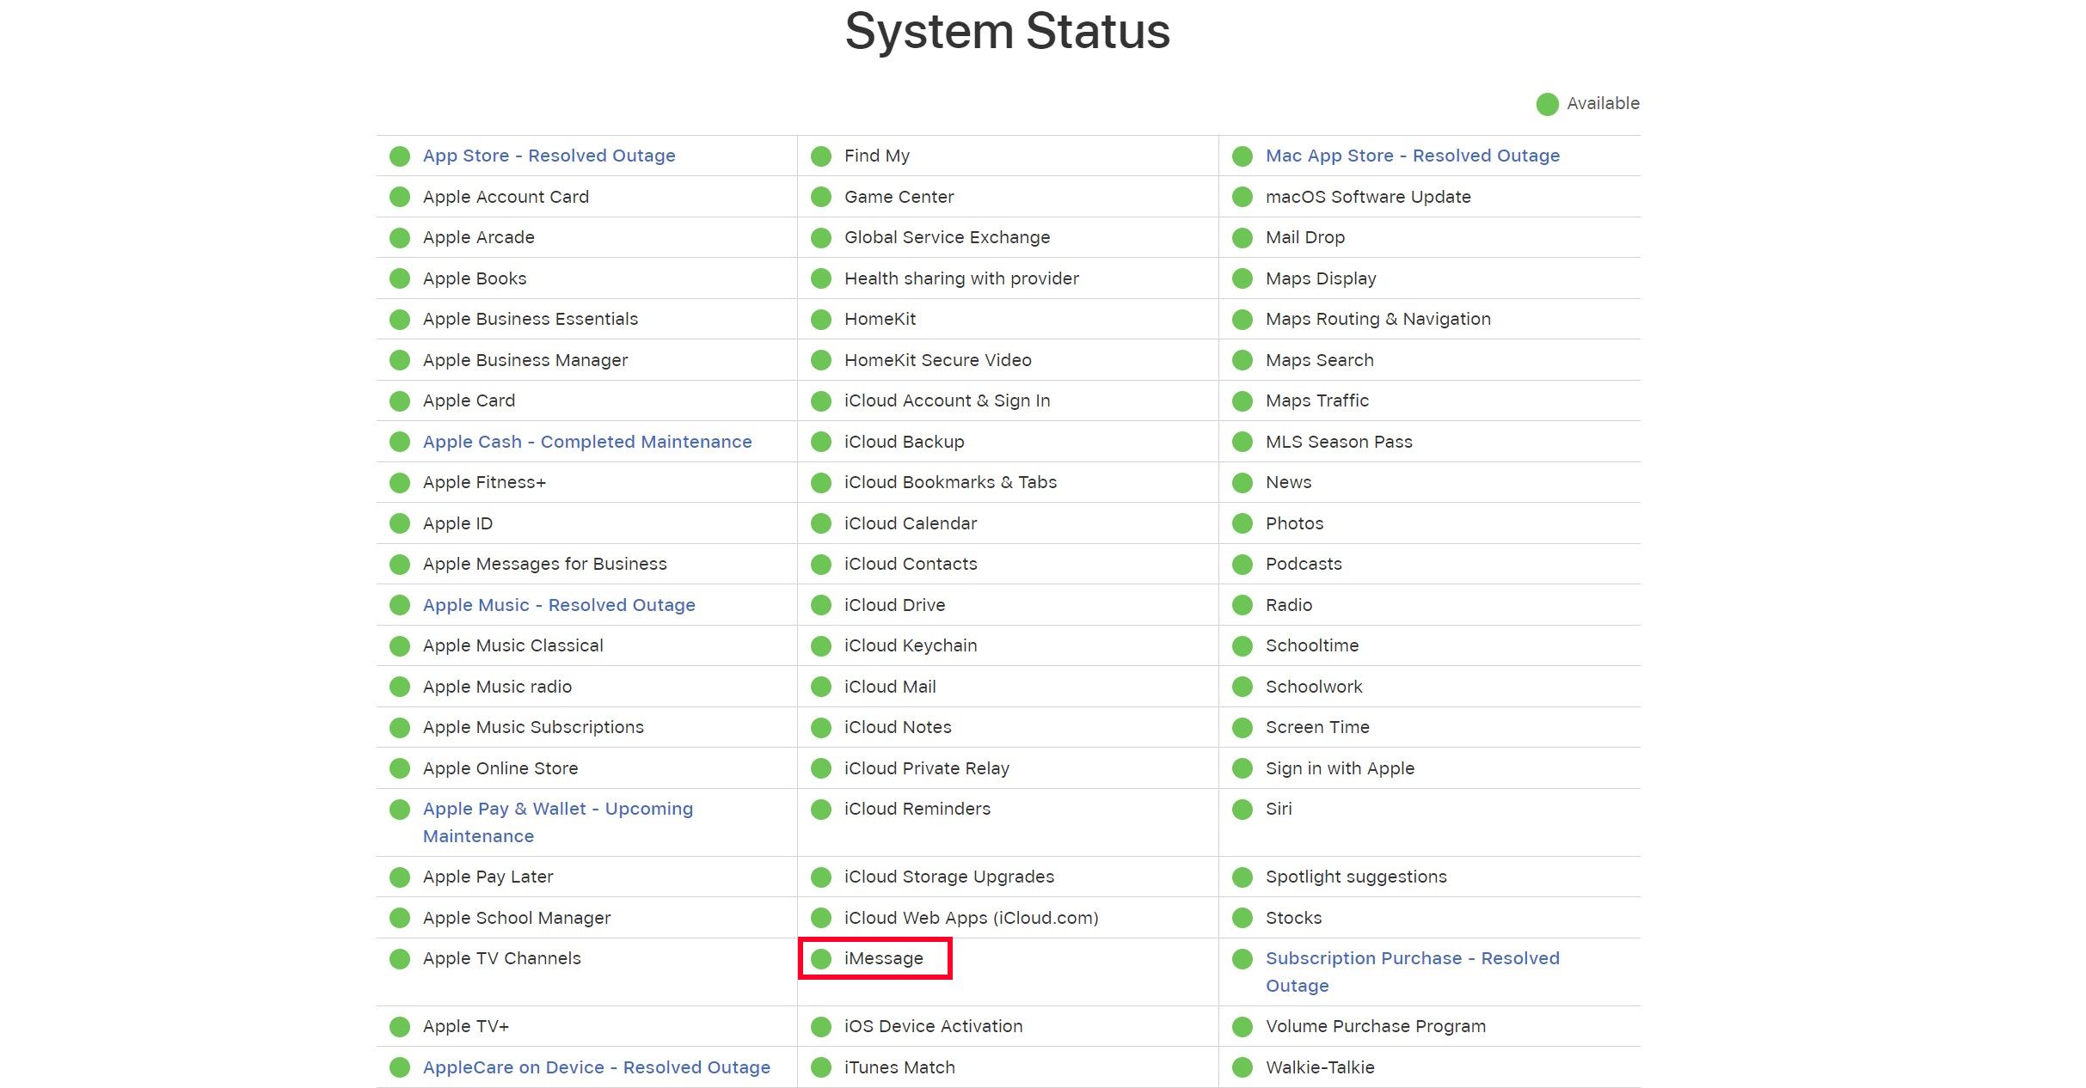Click the status indicator for Apple Card
The height and width of the screenshot is (1088, 2086).
pos(400,400)
